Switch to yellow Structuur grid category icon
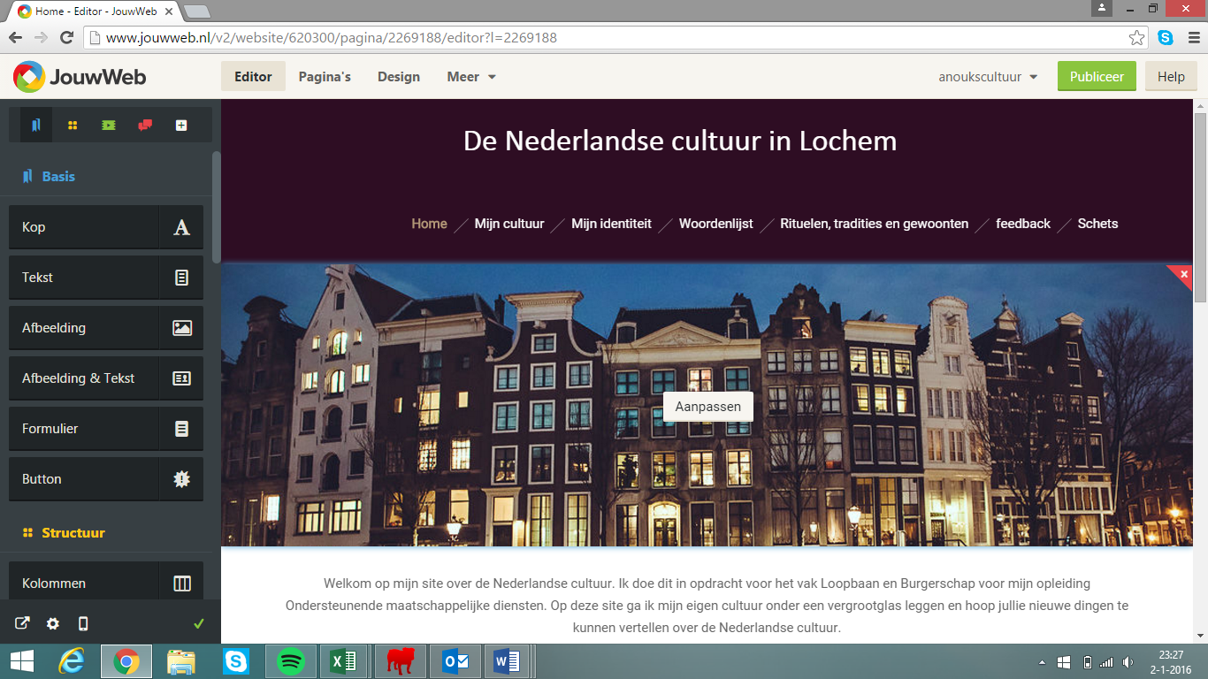 [73, 126]
